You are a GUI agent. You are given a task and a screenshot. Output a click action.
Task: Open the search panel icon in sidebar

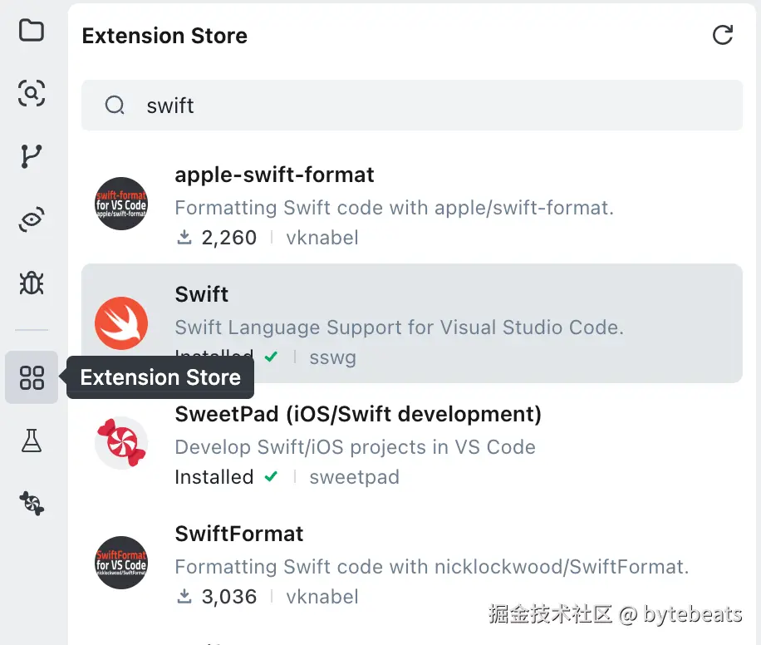(x=32, y=93)
